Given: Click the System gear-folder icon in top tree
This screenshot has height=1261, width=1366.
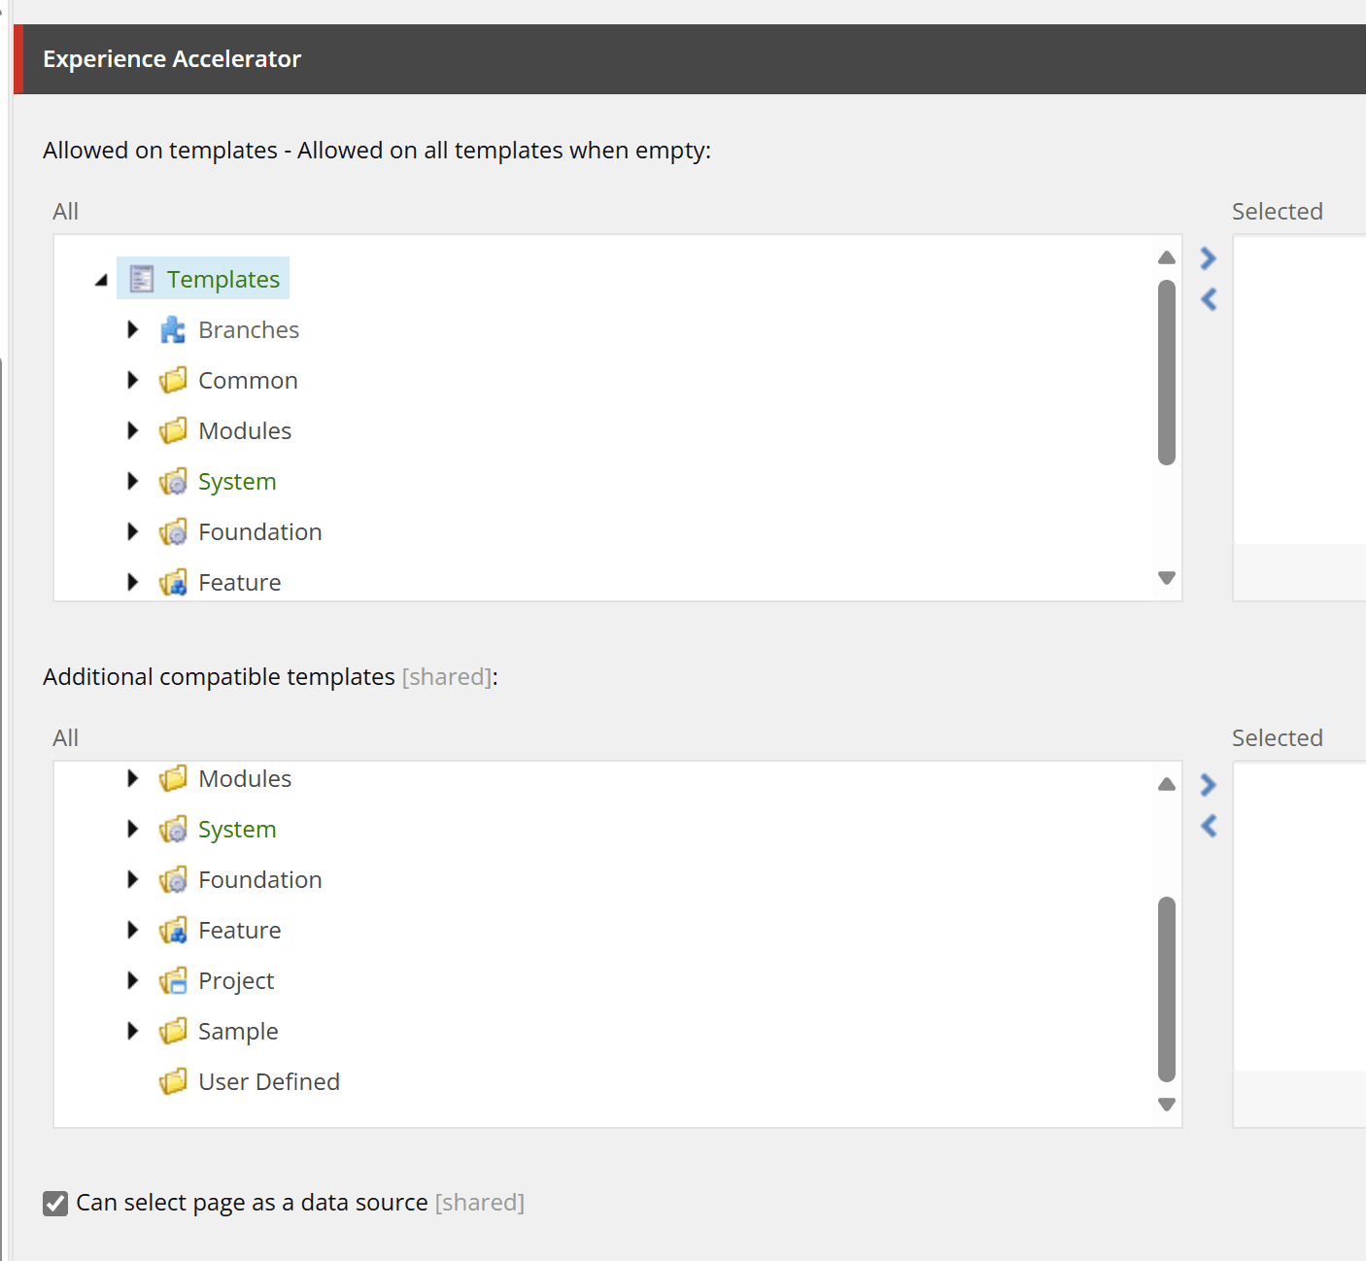Looking at the screenshot, I should pos(173,481).
